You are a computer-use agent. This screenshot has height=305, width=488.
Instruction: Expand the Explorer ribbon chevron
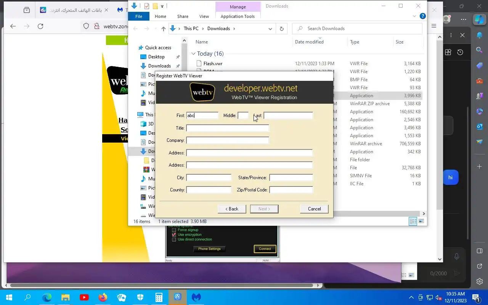pos(414,16)
